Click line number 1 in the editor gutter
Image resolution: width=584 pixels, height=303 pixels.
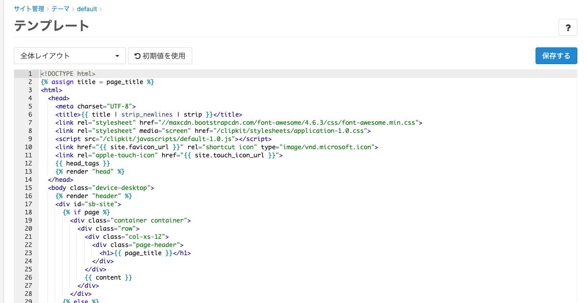tap(31, 74)
